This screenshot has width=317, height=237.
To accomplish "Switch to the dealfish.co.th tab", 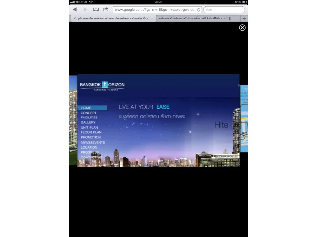I will coord(198,18).
